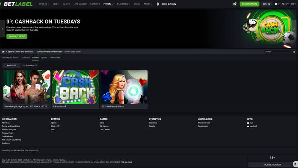298x168 pixels.
Task: Switch to the Tournaments sub-tab
Action: (x=30, y=66)
